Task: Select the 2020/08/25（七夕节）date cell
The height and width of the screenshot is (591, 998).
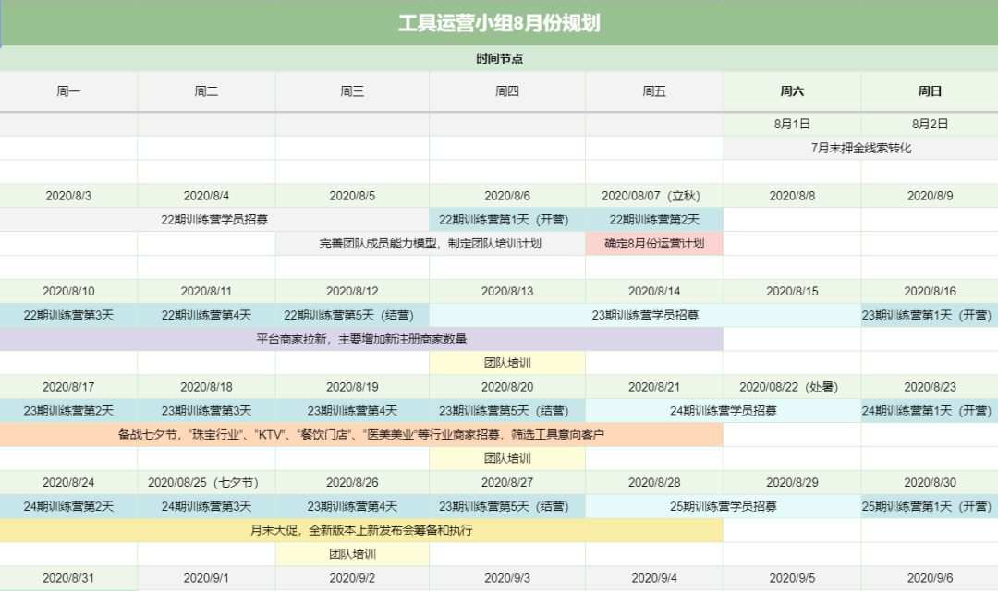Action: (206, 482)
